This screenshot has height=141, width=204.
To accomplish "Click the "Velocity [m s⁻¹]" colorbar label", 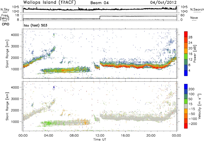I will (x=199, y=106).
